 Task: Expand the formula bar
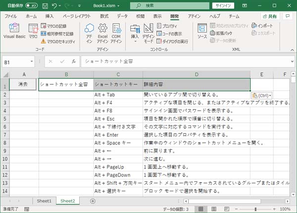(x=292, y=61)
